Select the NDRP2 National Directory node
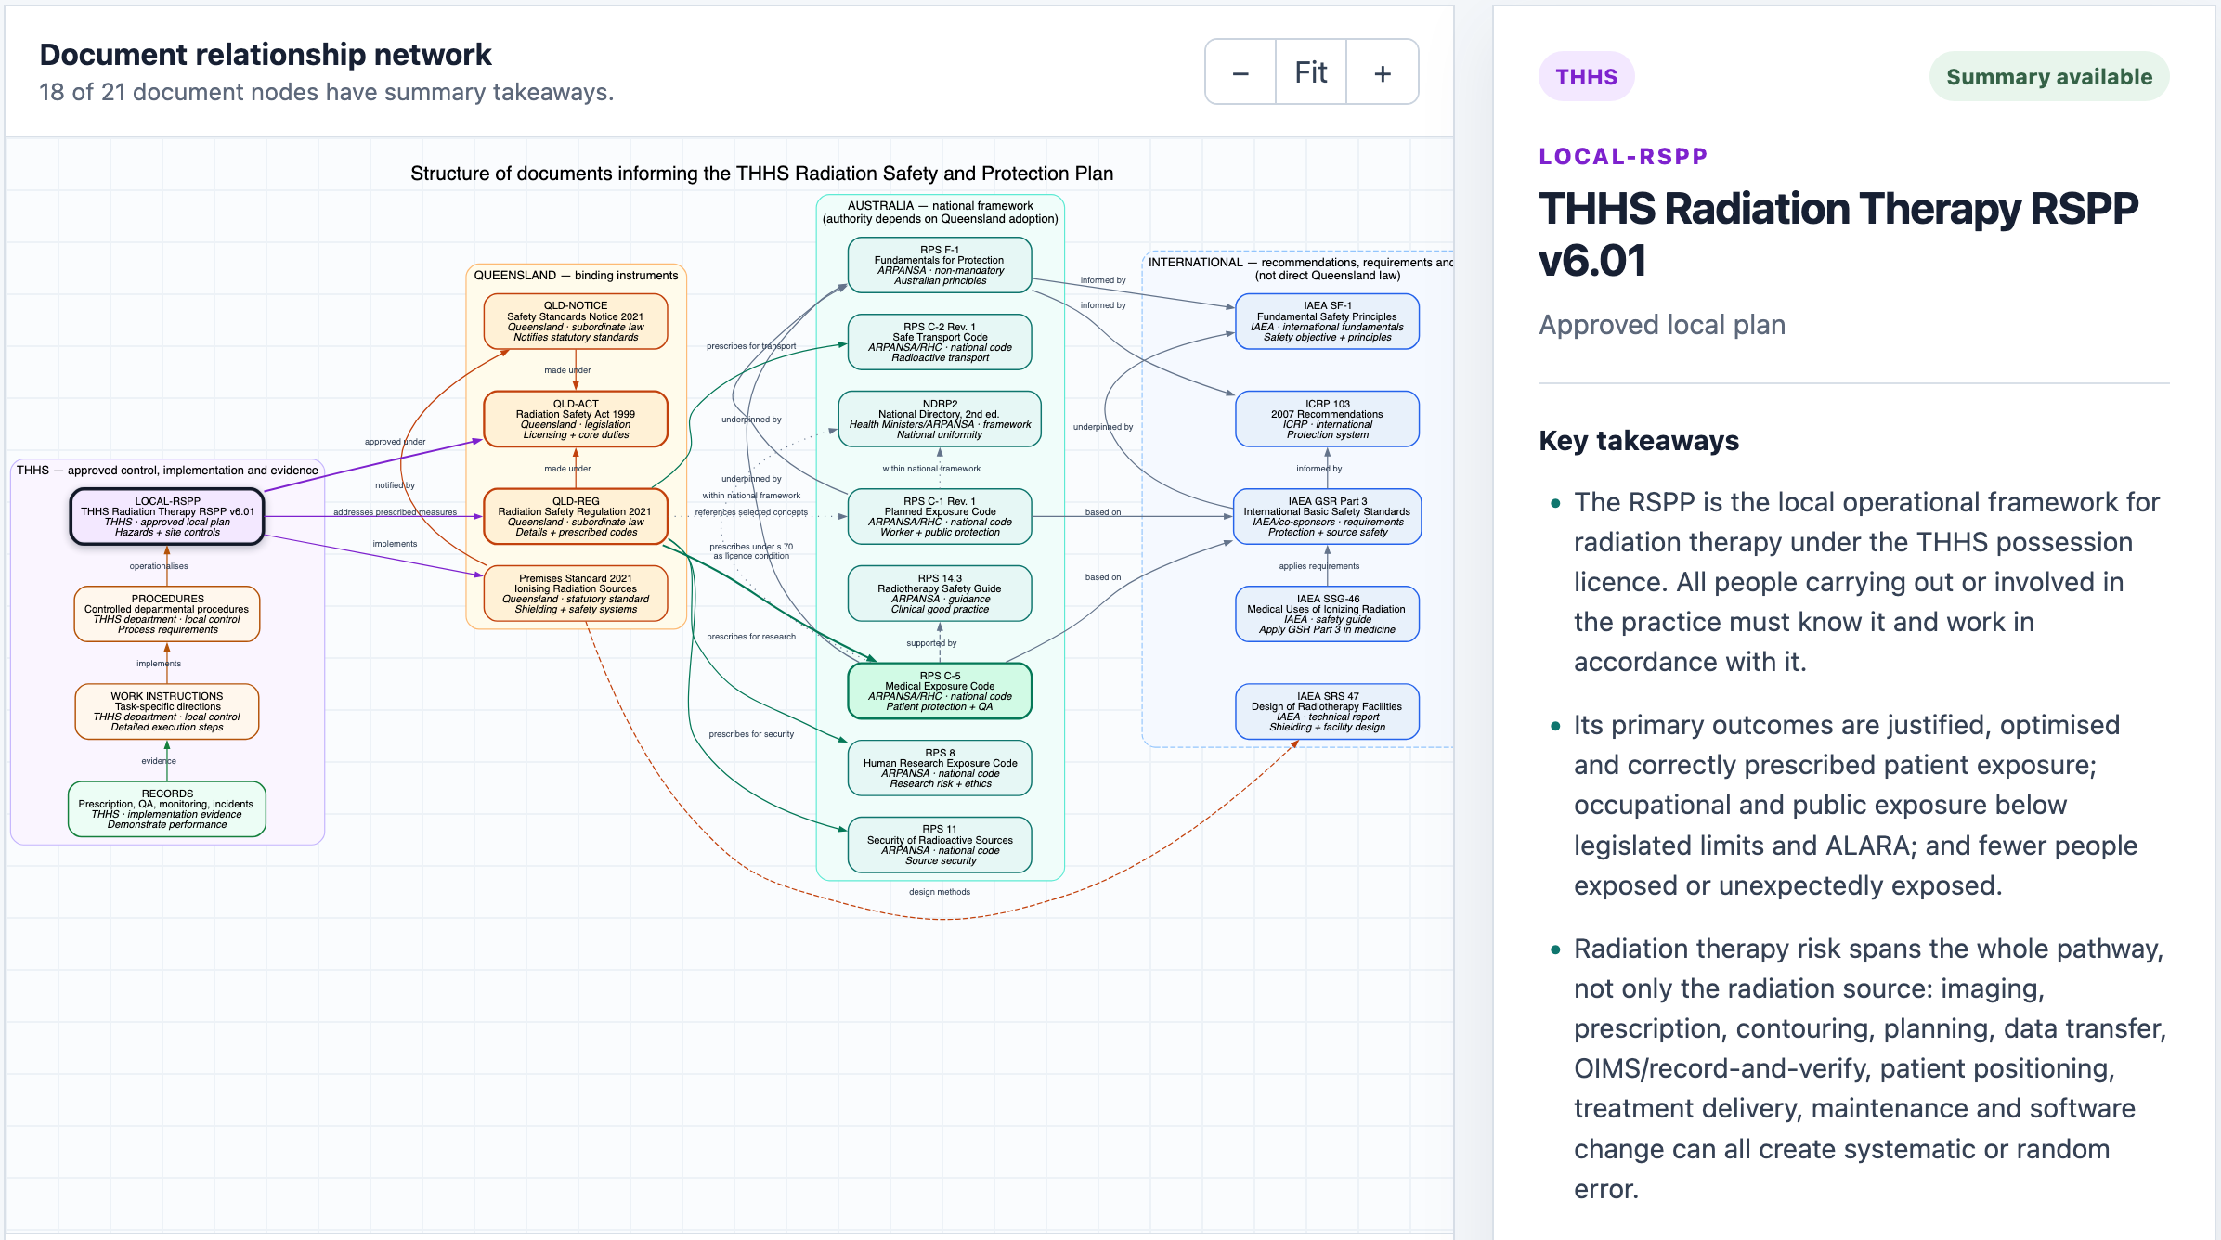Screen dimensions: 2221x1240 pos(940,419)
